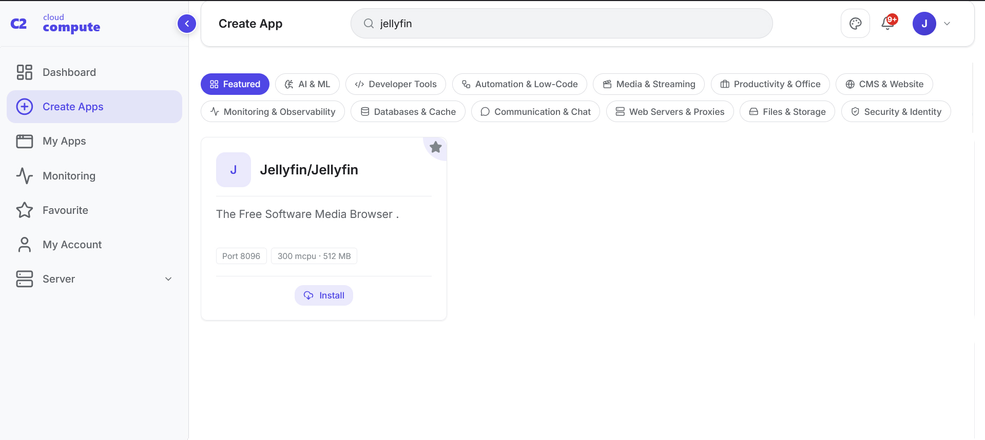Expand the user account dropdown arrow
This screenshot has width=985, height=440.
pos(947,24)
